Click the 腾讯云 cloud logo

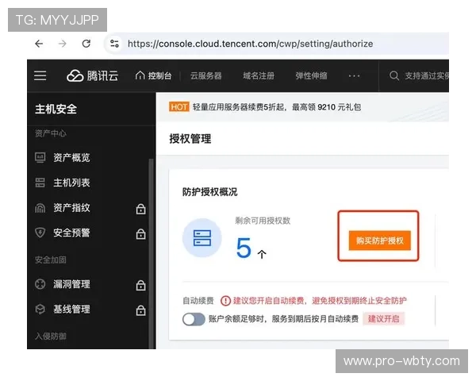pos(92,75)
